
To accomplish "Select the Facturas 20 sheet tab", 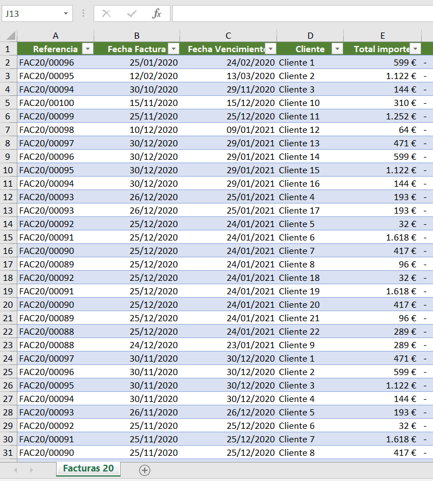I will coord(89,469).
